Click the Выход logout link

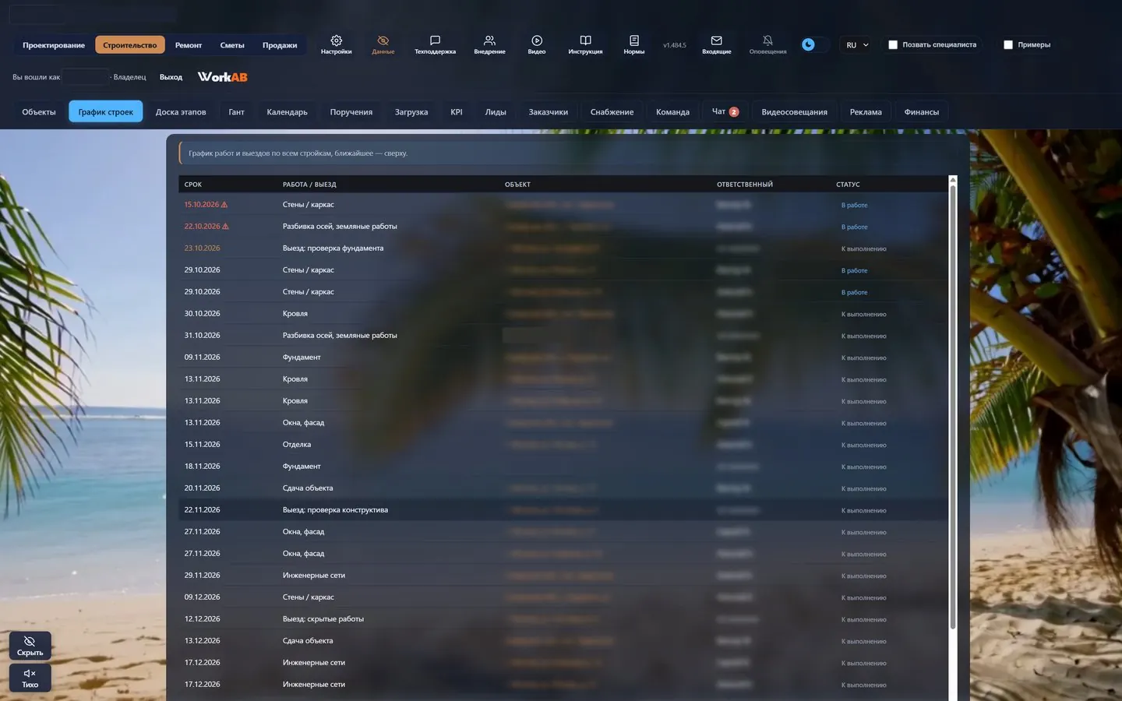click(171, 77)
